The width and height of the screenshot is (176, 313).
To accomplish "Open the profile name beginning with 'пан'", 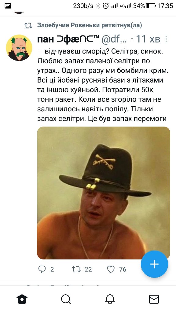I will [x=68, y=39].
